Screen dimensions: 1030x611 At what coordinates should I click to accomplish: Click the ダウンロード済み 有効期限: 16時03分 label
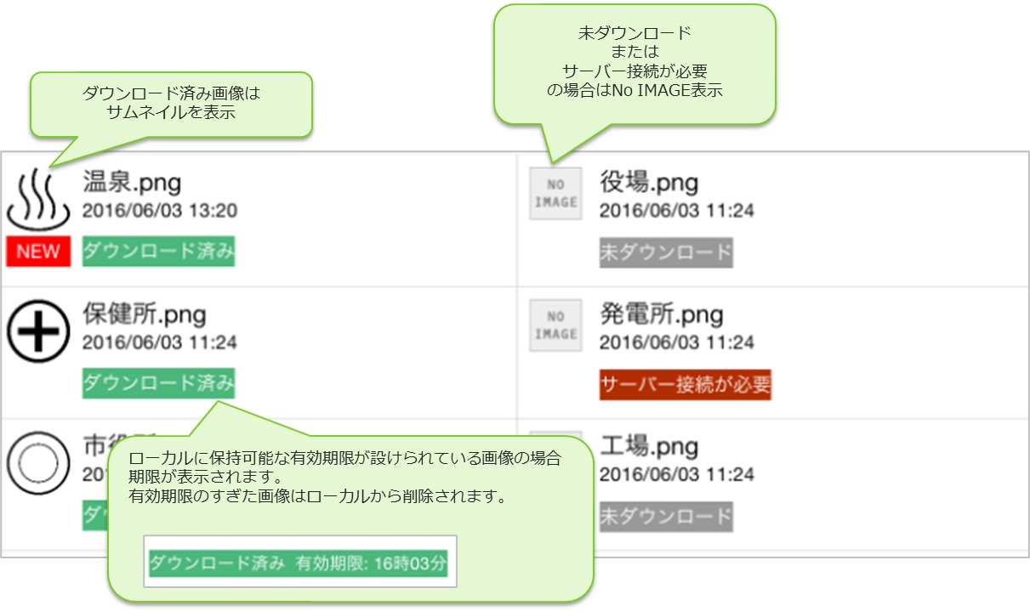coord(299,563)
